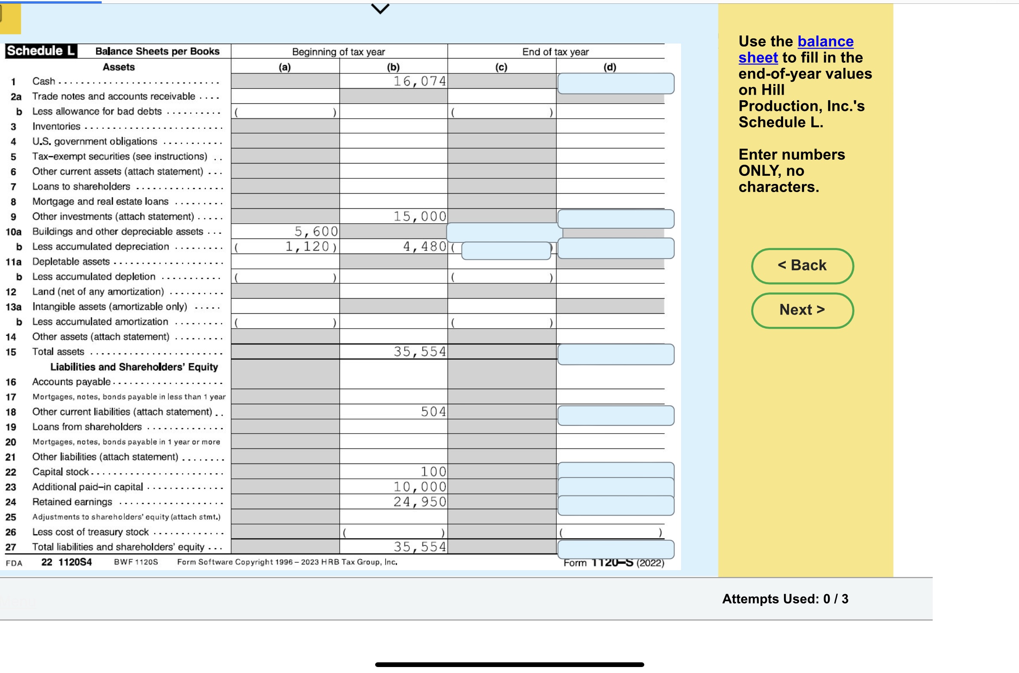Screen dimensions: 1019x673
Task: Click Other current liabilities end-of-year box
Action: [616, 416]
